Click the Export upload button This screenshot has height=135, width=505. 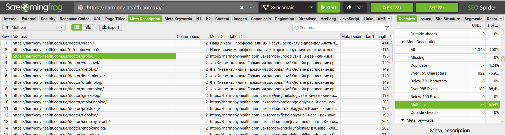pos(111,27)
